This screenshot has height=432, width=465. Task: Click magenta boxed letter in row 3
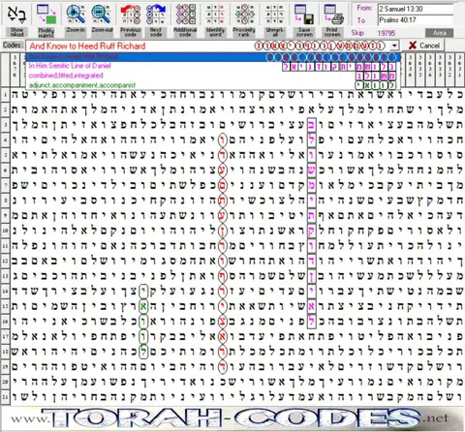coord(311,125)
